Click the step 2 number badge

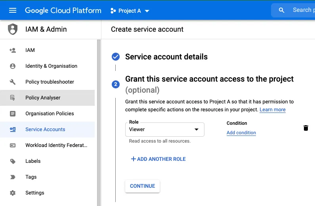coord(116,84)
